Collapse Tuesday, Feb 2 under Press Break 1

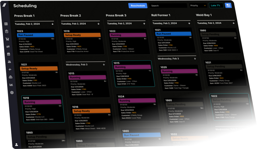(52, 24)
